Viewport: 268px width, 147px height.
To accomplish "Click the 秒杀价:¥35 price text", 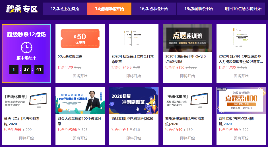I will pyautogui.click(x=227, y=67).
